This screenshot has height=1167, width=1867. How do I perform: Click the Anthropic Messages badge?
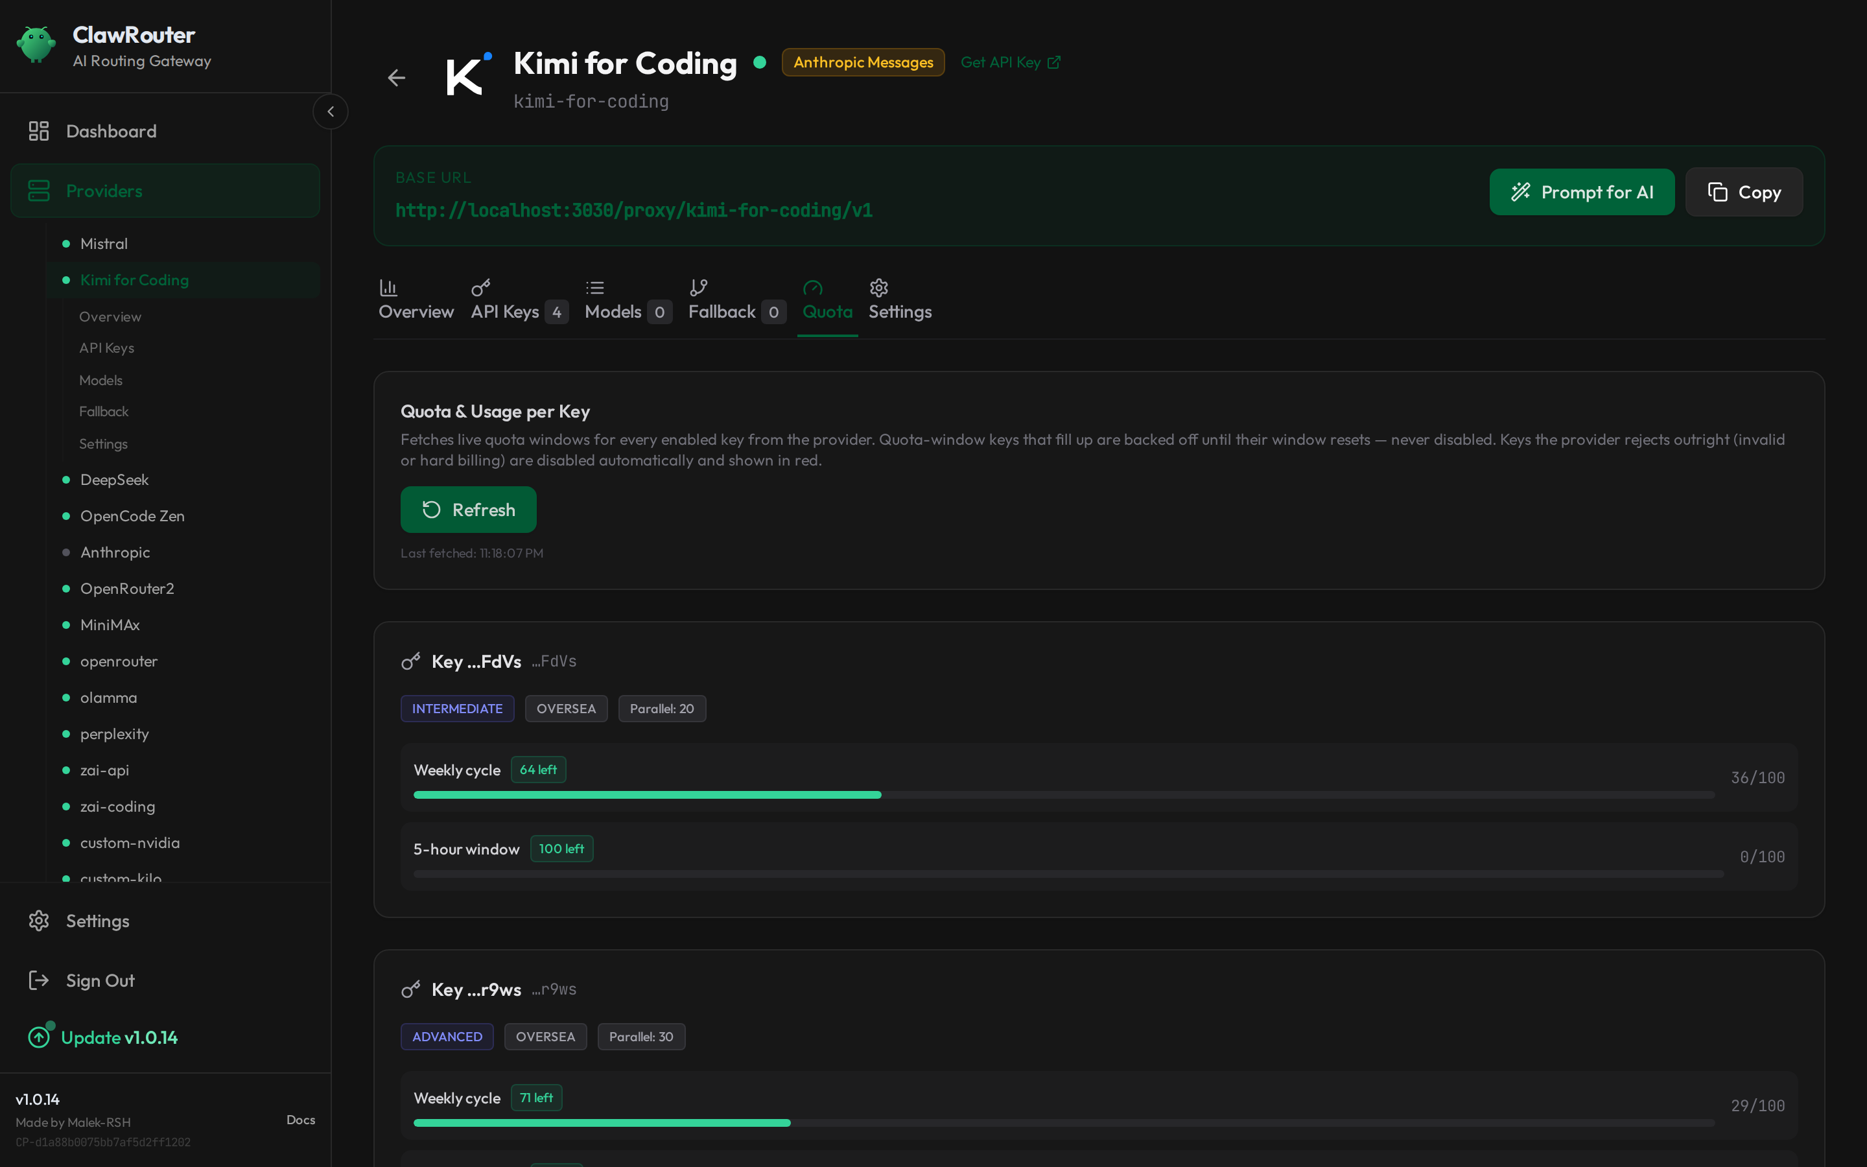(x=863, y=62)
